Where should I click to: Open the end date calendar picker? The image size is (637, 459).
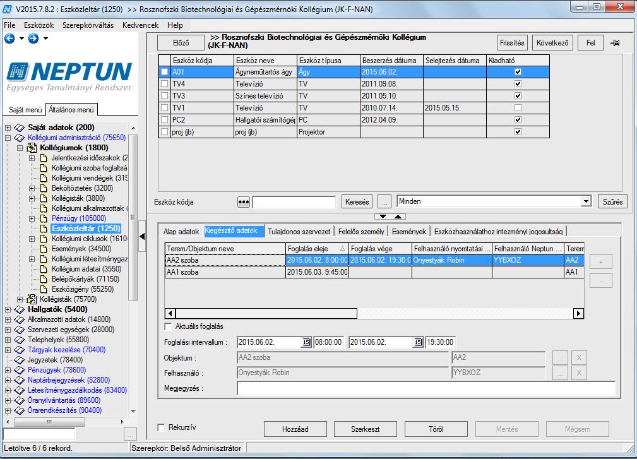point(418,342)
